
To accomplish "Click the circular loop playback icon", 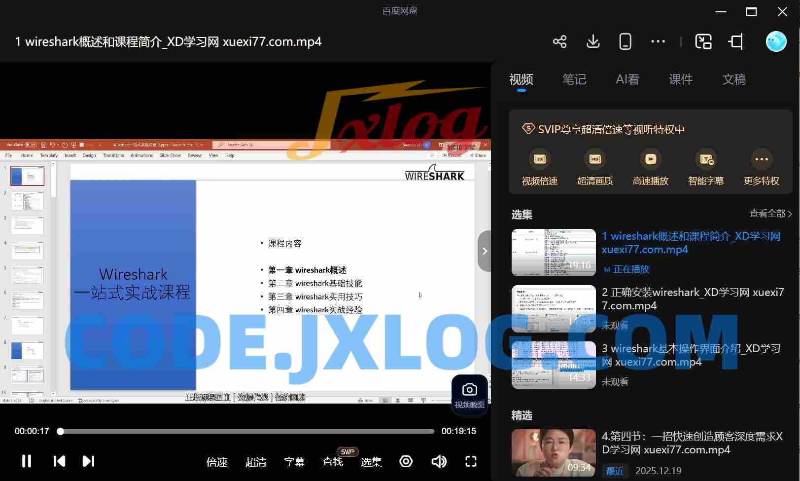I will point(406,461).
